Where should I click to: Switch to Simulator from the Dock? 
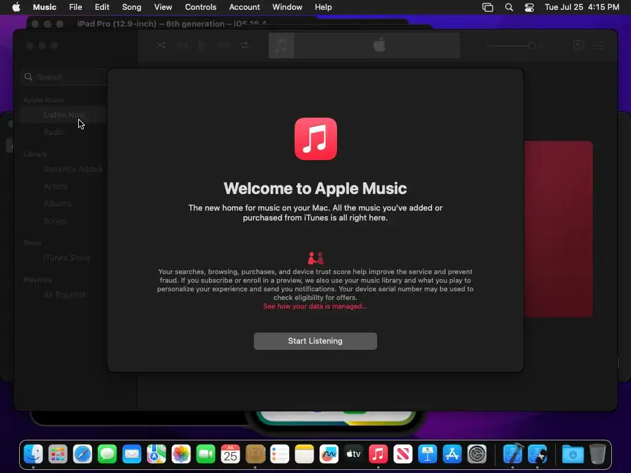point(537,455)
